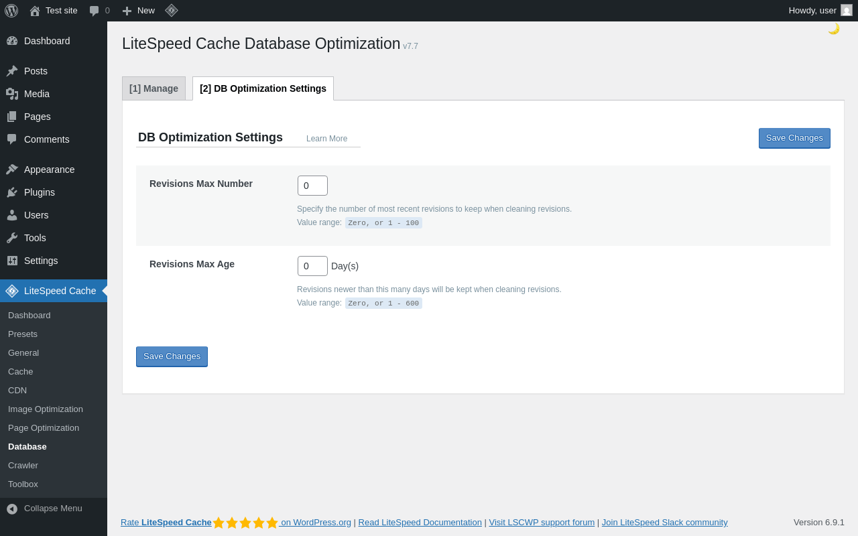This screenshot has width=858, height=536.
Task: Open LiteSpeed diamond icon in admin bar
Action: click(x=172, y=10)
